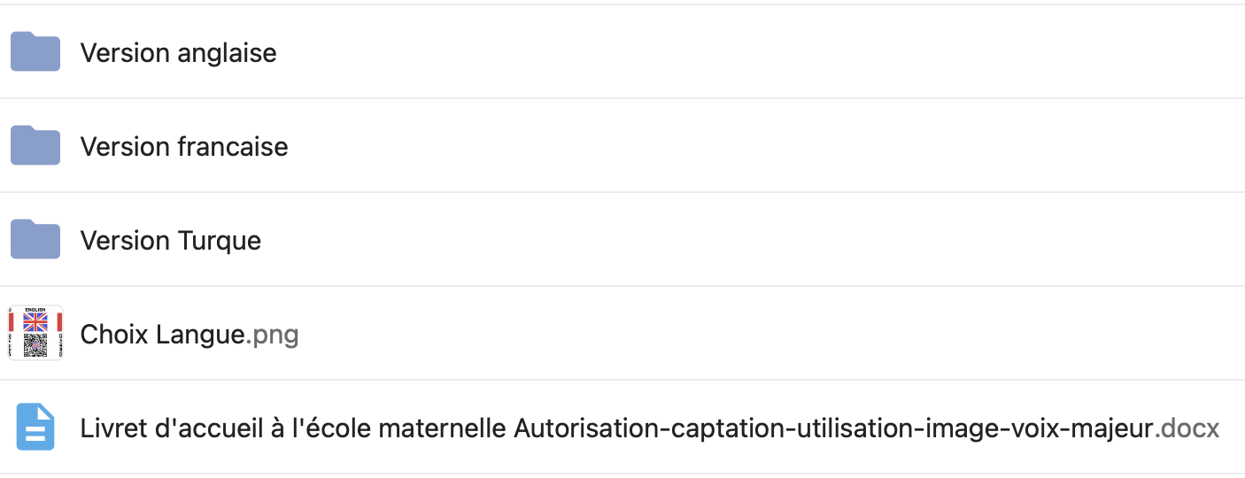Click the QR code in Choix Langue thumbnail

coord(35,344)
